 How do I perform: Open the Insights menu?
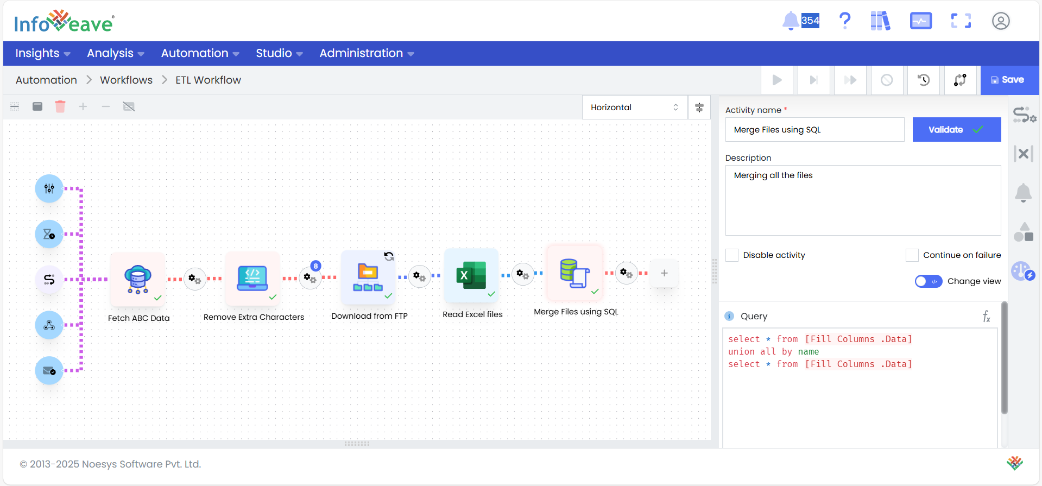[42, 53]
